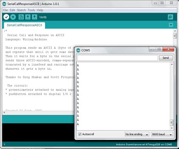Image resolution: width=179 pixels, height=149 pixels.
Task: Close the Arduino main window
Action: tap(171, 3)
